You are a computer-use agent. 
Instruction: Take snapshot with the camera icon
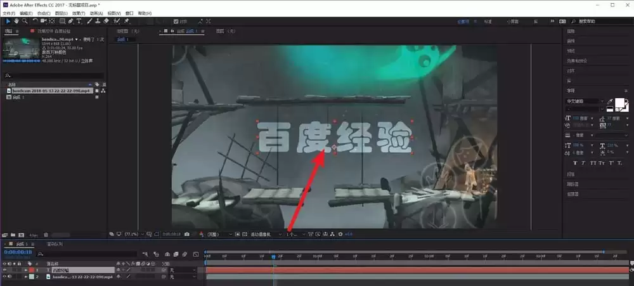pyautogui.click(x=186, y=234)
